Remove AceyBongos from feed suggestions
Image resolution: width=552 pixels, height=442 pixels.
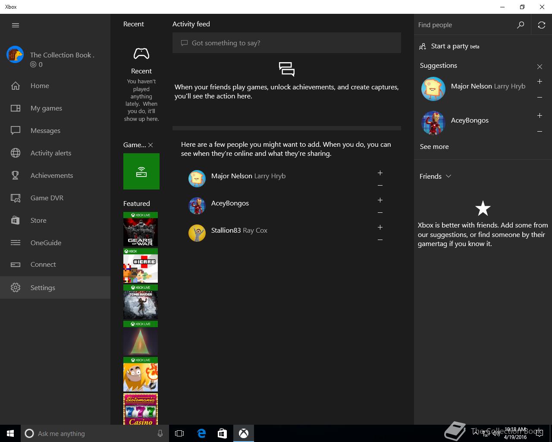380,213
